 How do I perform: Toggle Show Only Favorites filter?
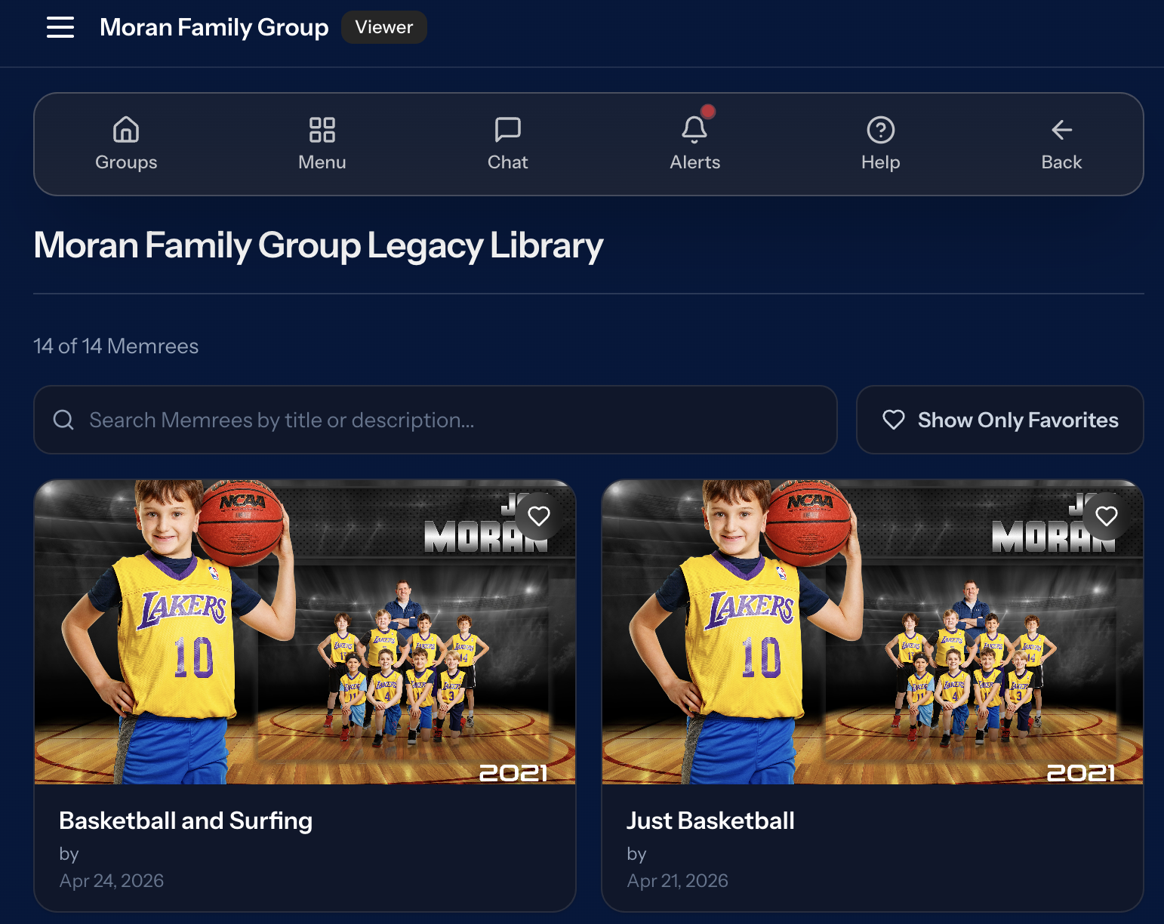1000,420
